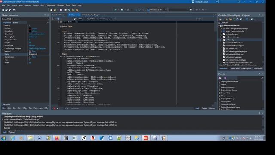This screenshot has width=275, height=155.
Task: Switch to the Design view tab
Action: click(205, 108)
